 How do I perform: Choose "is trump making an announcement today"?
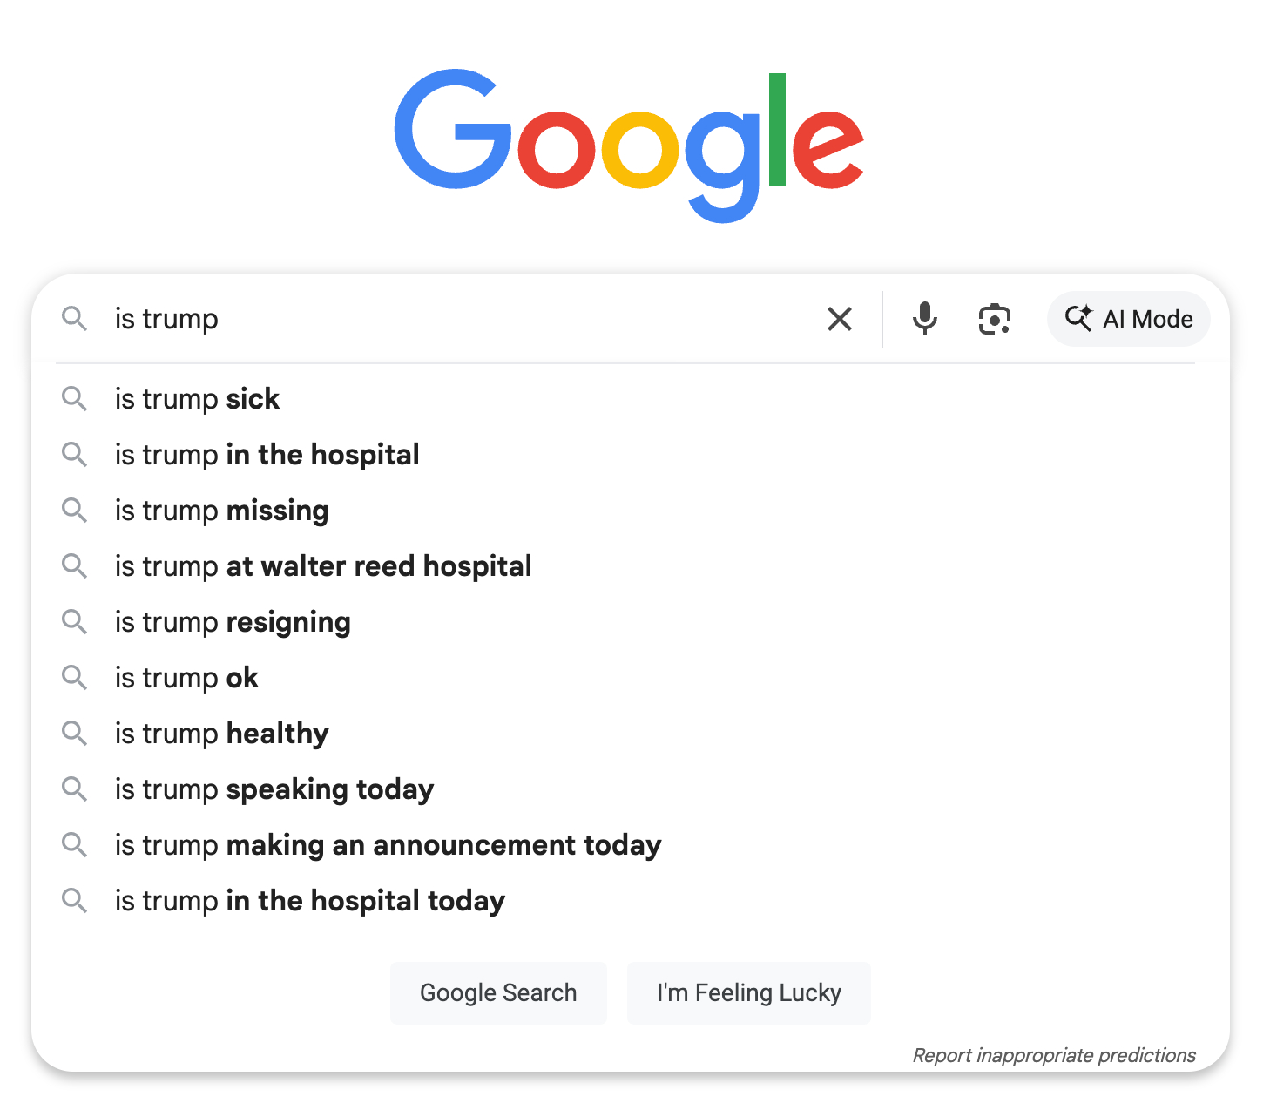(x=388, y=845)
